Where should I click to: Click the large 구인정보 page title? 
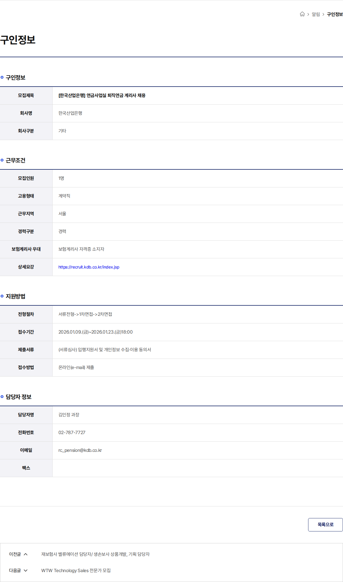(x=18, y=40)
